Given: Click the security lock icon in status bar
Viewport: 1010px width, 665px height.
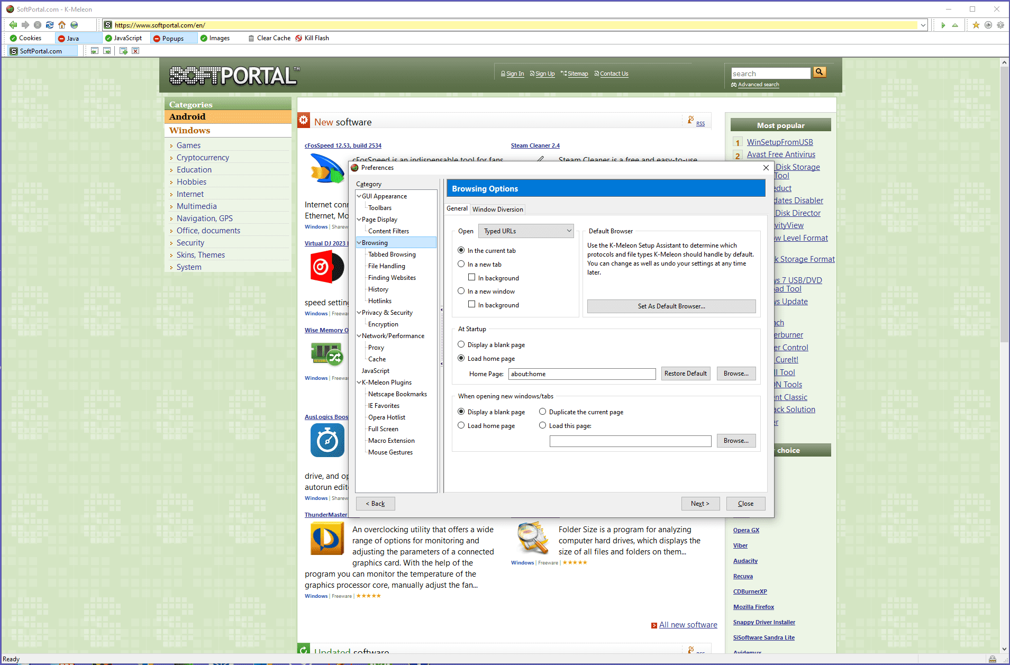Looking at the screenshot, I should point(993,659).
